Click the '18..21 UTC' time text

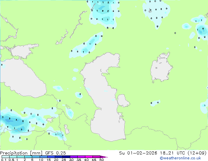(172, 153)
